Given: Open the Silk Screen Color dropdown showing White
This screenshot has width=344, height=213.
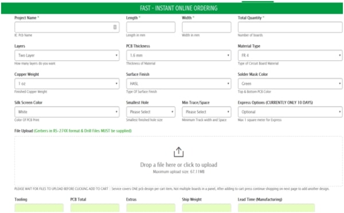Looking at the screenshot, I should (67, 112).
